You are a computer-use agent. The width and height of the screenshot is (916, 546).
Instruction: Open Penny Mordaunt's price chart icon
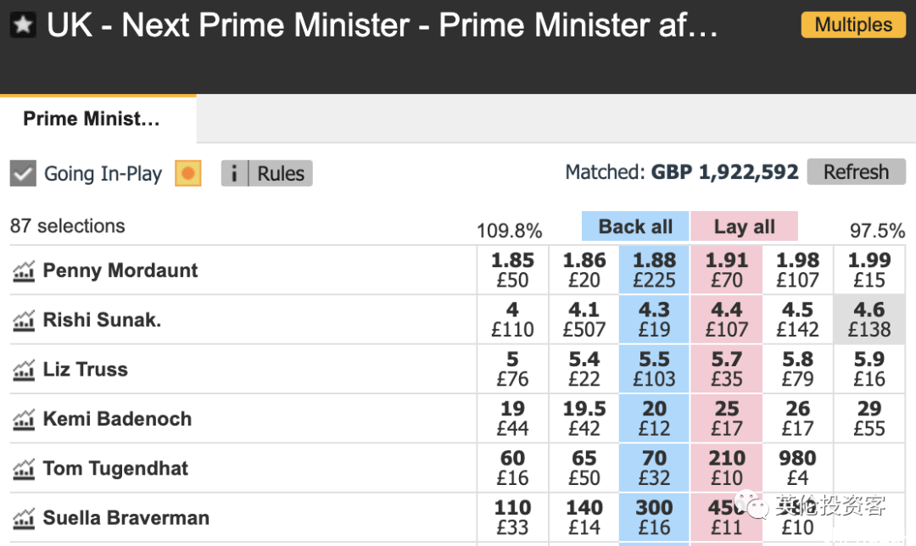pyautogui.click(x=24, y=271)
